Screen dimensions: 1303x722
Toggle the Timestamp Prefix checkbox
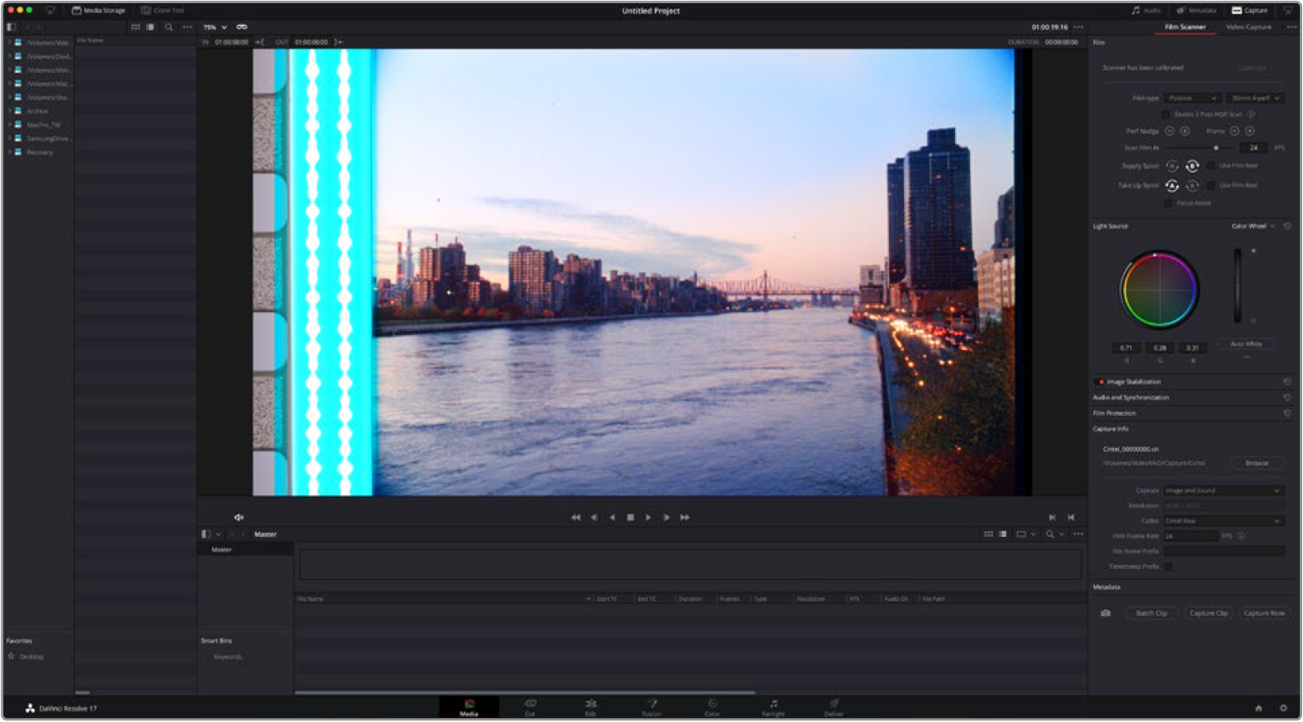[1168, 567]
